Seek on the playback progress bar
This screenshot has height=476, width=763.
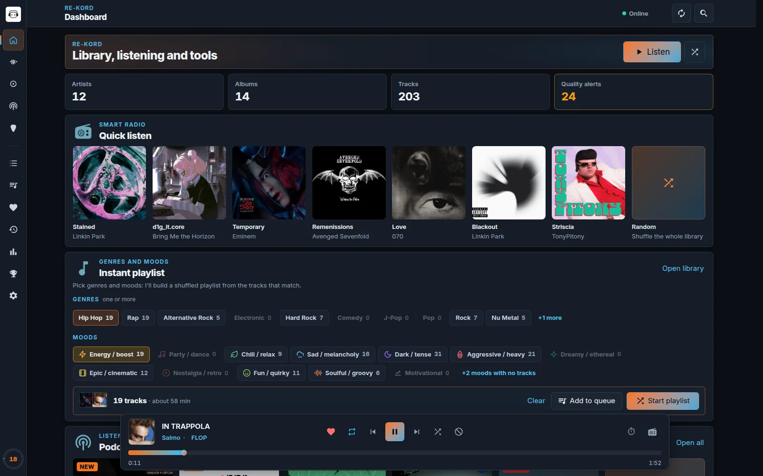point(395,453)
